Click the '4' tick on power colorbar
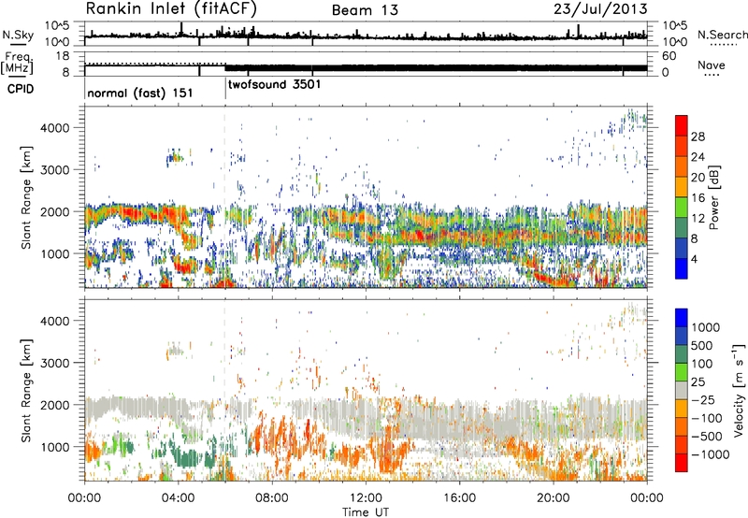 click(695, 259)
